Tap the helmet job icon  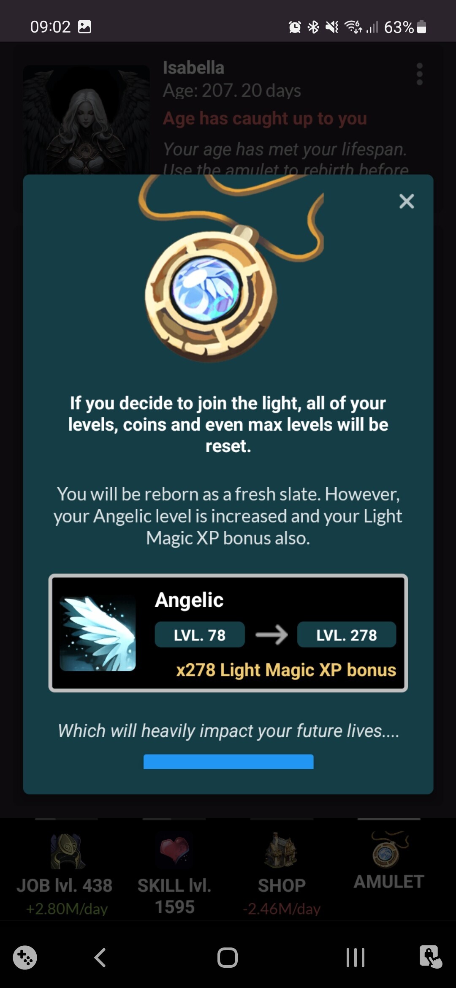[x=68, y=851]
